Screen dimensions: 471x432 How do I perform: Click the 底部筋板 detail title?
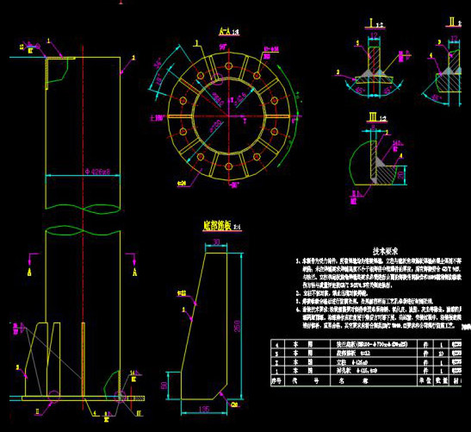point(221,225)
